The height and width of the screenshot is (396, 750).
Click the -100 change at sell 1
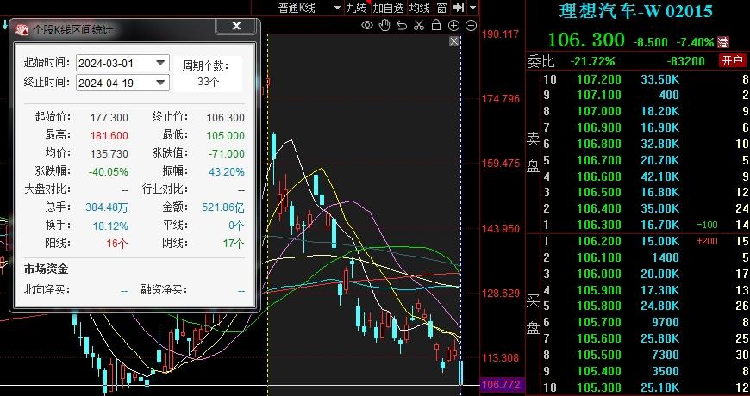click(707, 225)
